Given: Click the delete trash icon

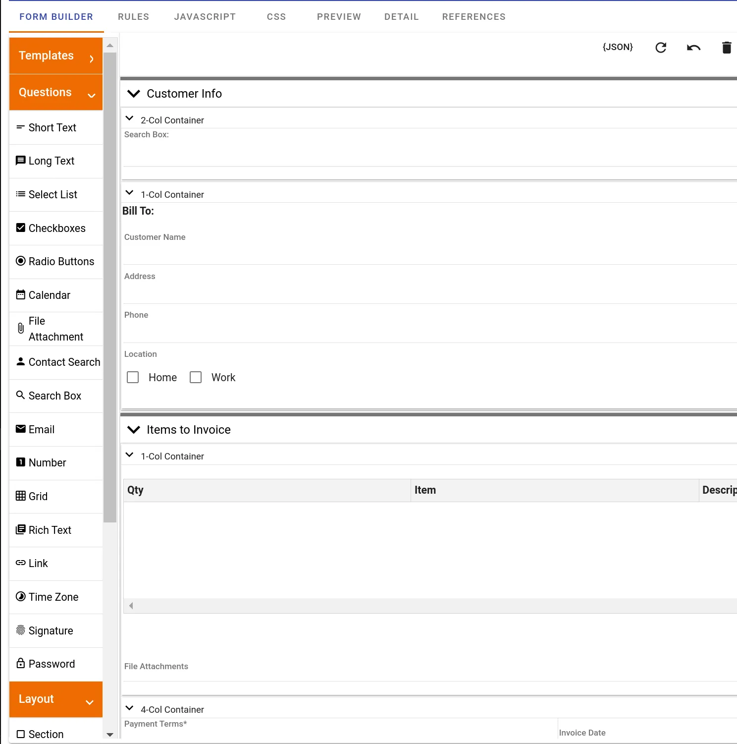Looking at the screenshot, I should (727, 48).
